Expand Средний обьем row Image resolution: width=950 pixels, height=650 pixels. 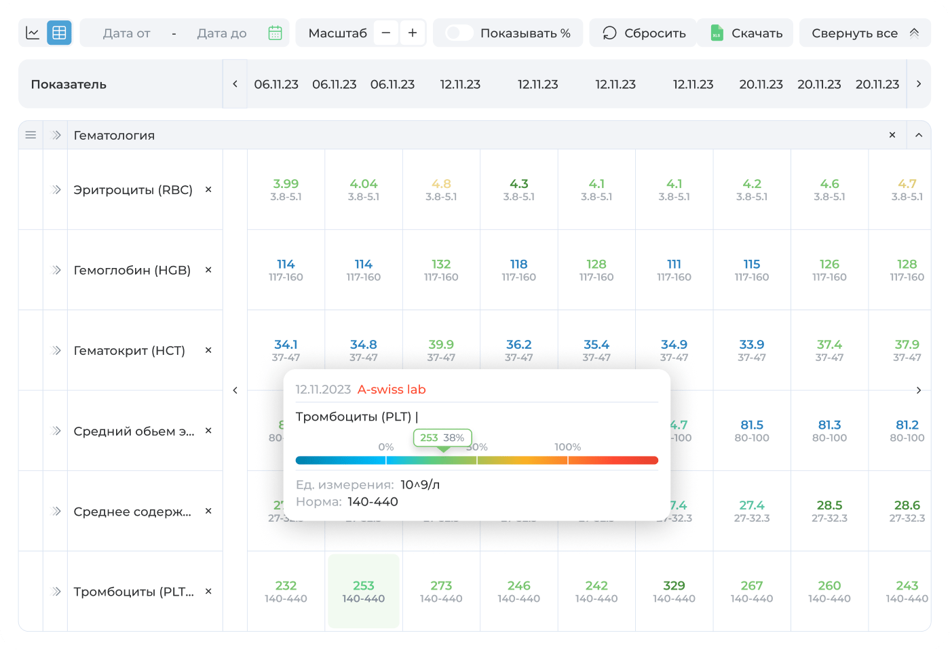[x=56, y=431]
